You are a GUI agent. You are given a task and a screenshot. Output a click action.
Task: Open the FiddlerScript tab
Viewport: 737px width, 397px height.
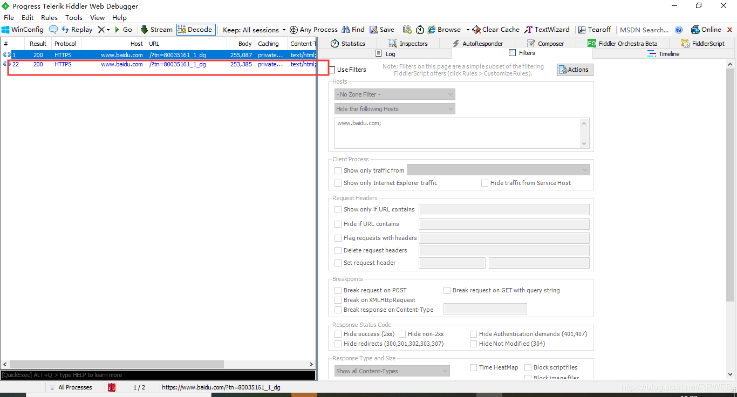[x=703, y=43]
